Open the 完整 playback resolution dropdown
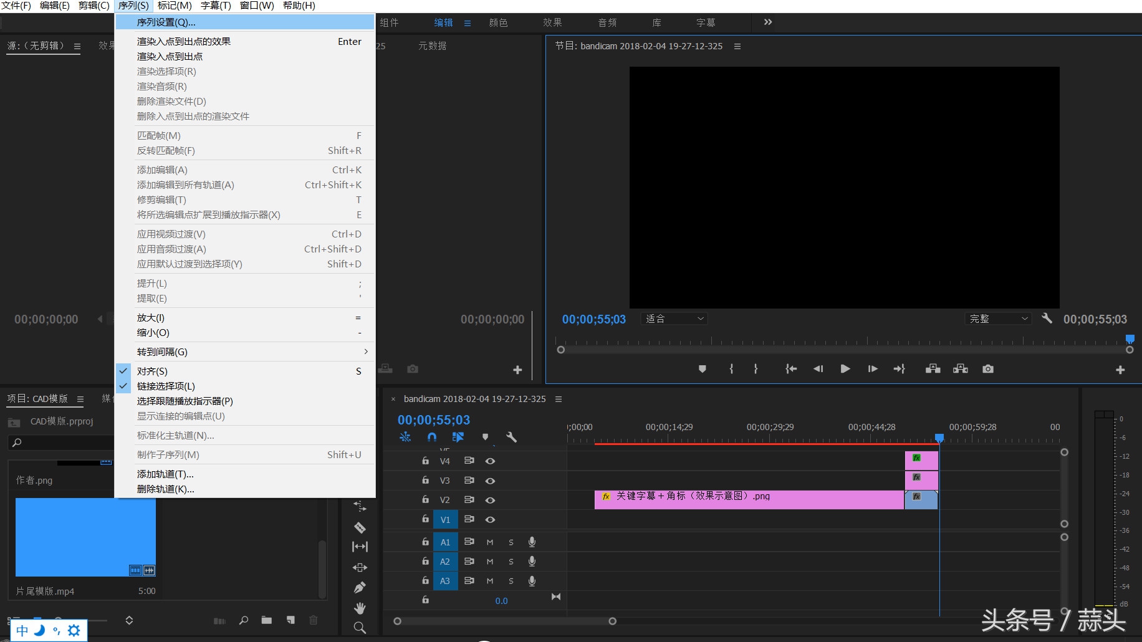The height and width of the screenshot is (642, 1142). pos(998,319)
